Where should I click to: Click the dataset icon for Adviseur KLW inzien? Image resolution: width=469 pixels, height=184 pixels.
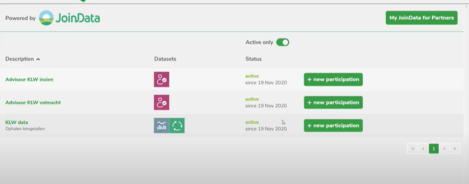point(161,80)
